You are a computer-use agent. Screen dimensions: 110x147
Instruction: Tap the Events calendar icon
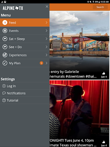point(5,31)
